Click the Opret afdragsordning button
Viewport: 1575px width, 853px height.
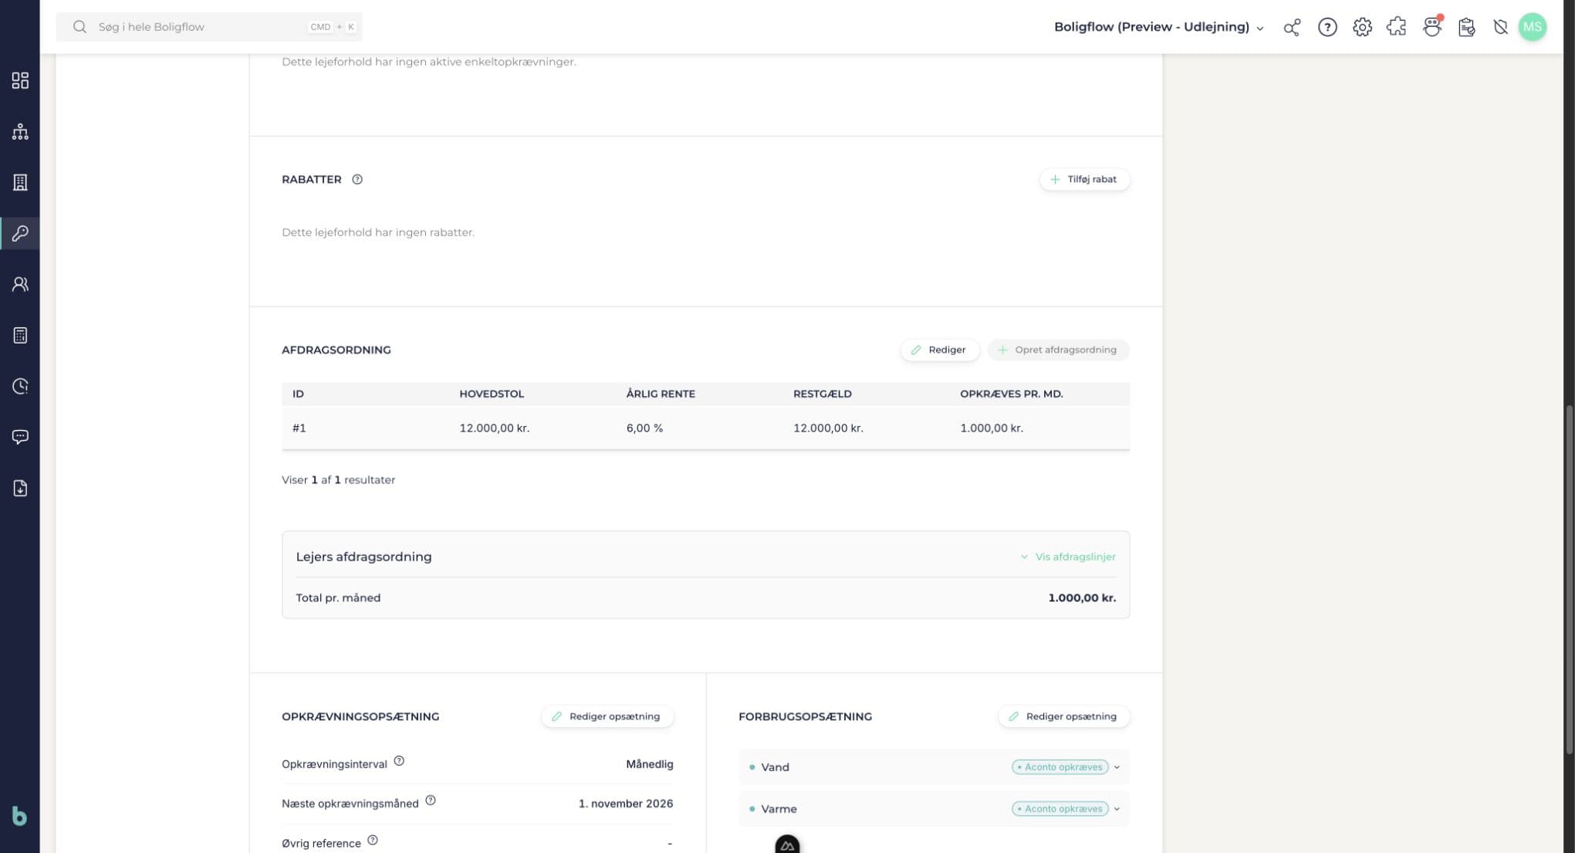pyautogui.click(x=1058, y=350)
